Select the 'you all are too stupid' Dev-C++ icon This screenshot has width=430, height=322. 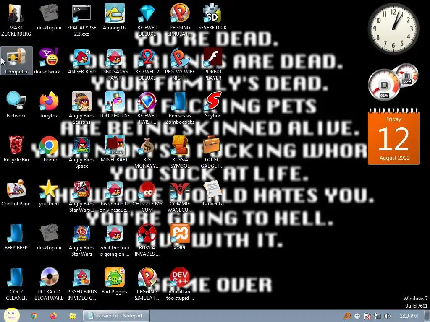(180, 285)
